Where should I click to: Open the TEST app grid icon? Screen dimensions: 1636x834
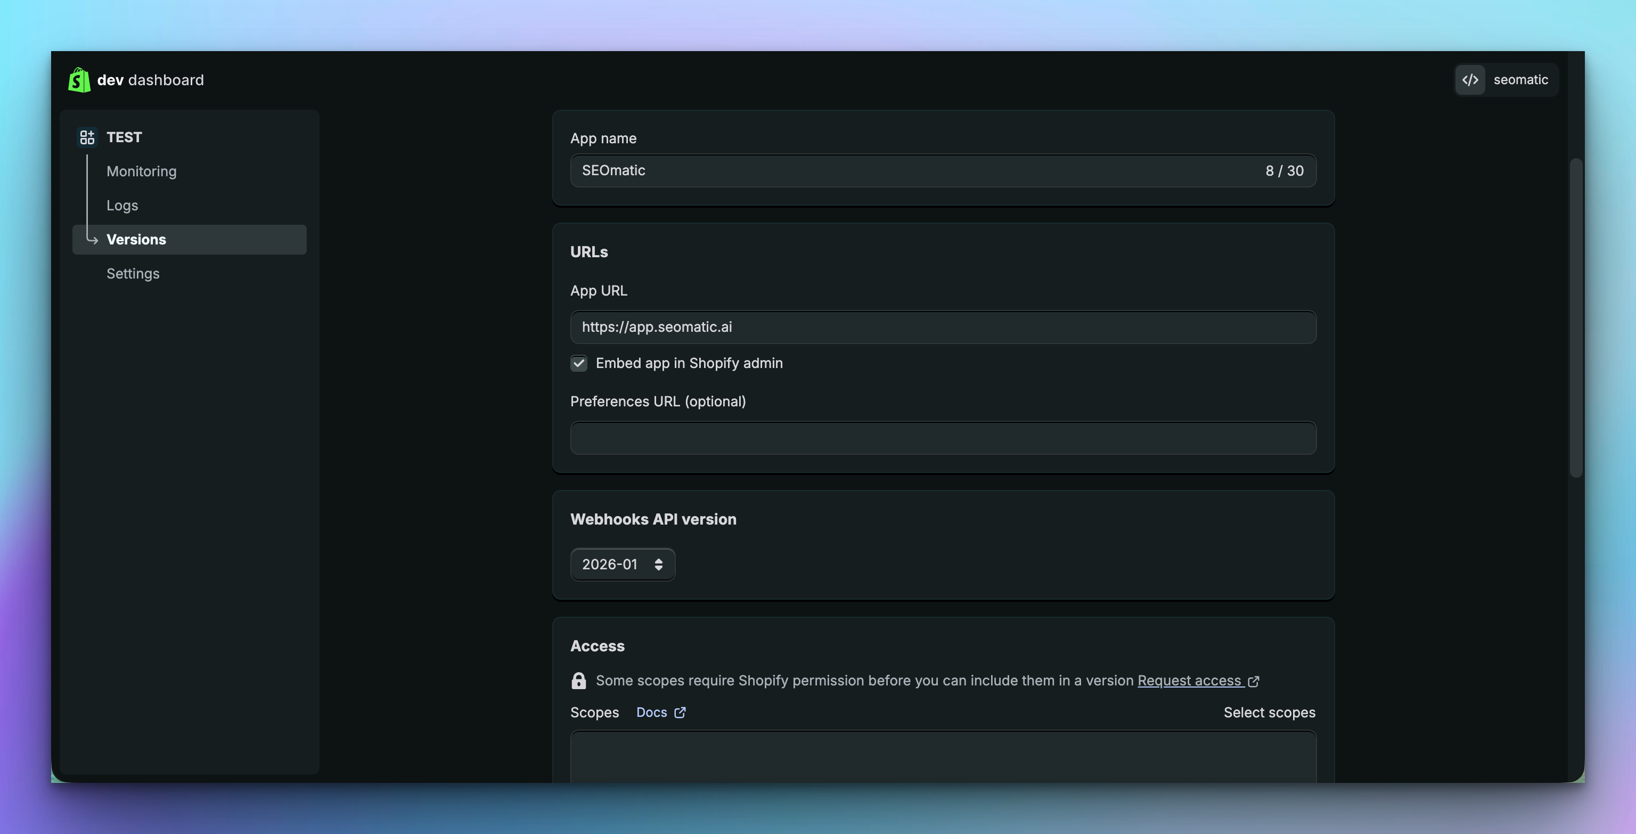[x=87, y=137]
